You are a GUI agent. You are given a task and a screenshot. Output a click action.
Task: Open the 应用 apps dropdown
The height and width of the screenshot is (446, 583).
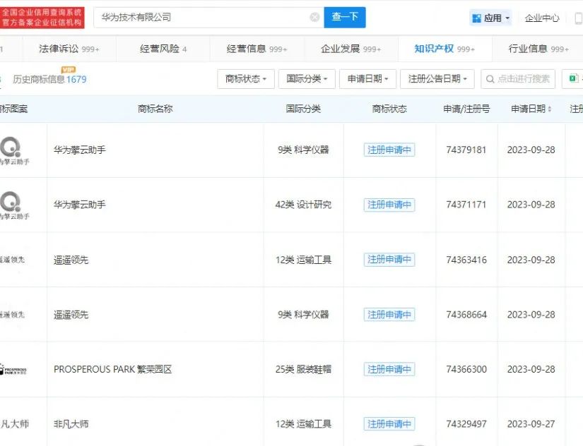[x=491, y=18]
